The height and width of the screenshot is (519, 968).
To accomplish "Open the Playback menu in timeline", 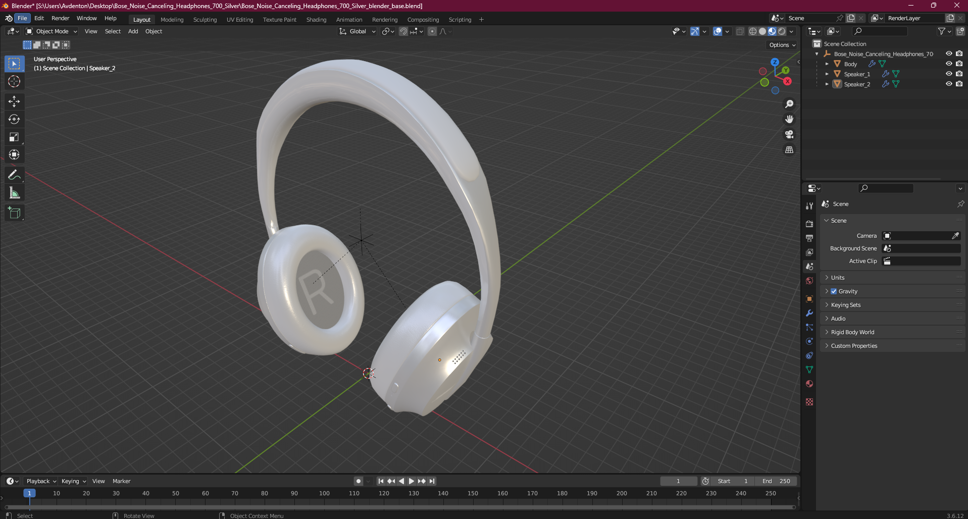I will [41, 481].
